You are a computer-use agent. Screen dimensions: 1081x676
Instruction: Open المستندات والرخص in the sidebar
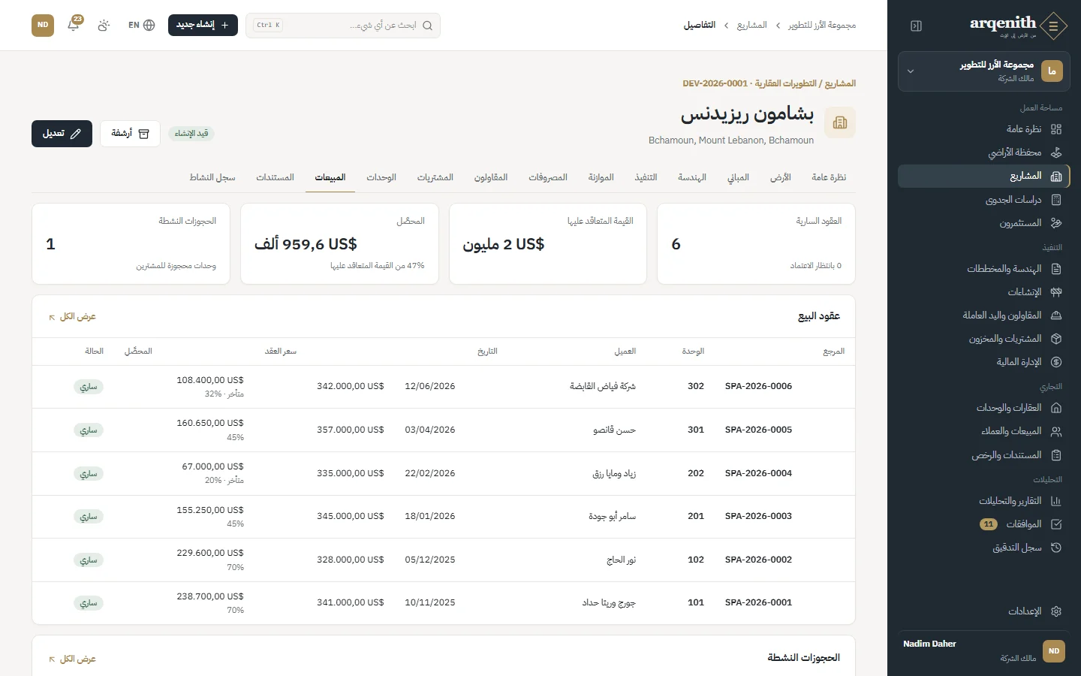pyautogui.click(x=983, y=455)
